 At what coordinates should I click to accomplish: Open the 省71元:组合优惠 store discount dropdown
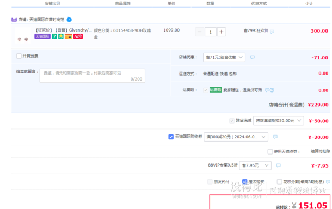click(224, 57)
